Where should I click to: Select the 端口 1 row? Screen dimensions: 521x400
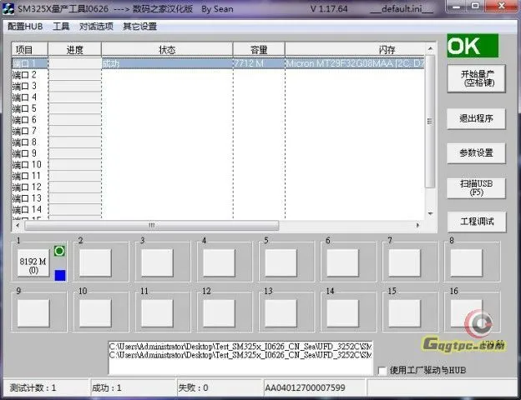[x=218, y=63]
